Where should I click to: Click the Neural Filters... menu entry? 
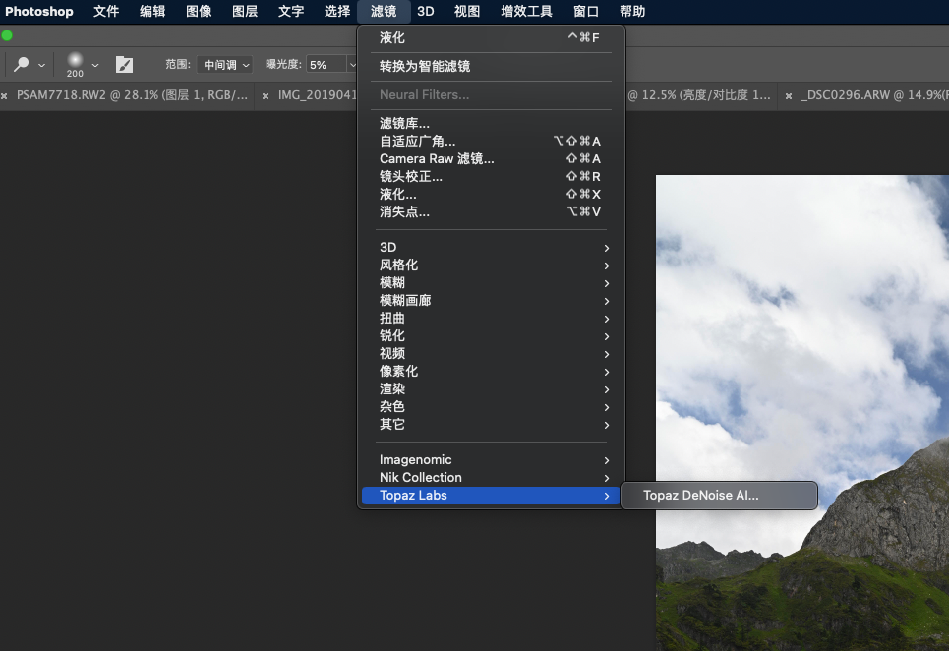click(491, 95)
